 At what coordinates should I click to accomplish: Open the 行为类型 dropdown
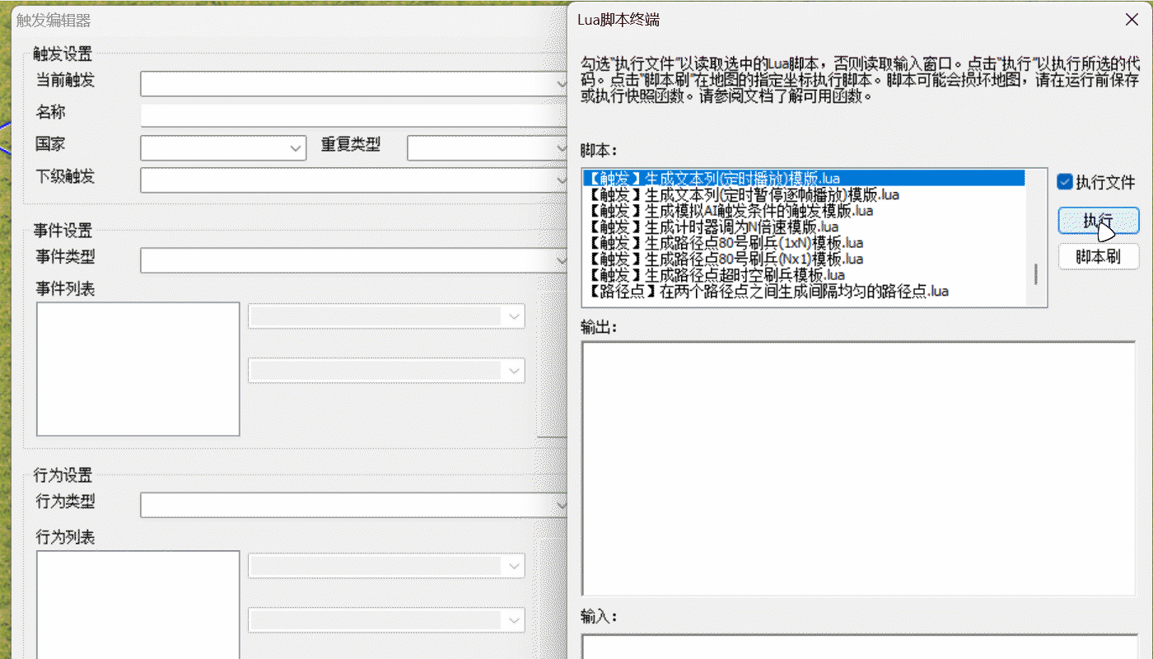354,504
